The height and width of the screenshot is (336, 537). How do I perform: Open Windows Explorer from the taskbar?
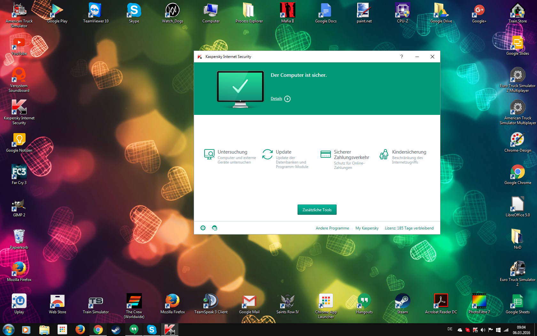pyautogui.click(x=44, y=330)
